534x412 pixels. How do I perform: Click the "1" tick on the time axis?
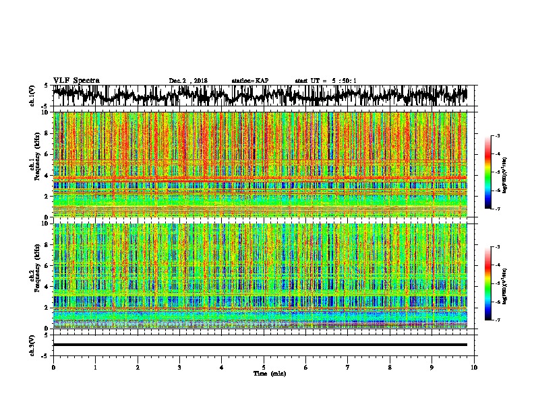click(x=95, y=368)
